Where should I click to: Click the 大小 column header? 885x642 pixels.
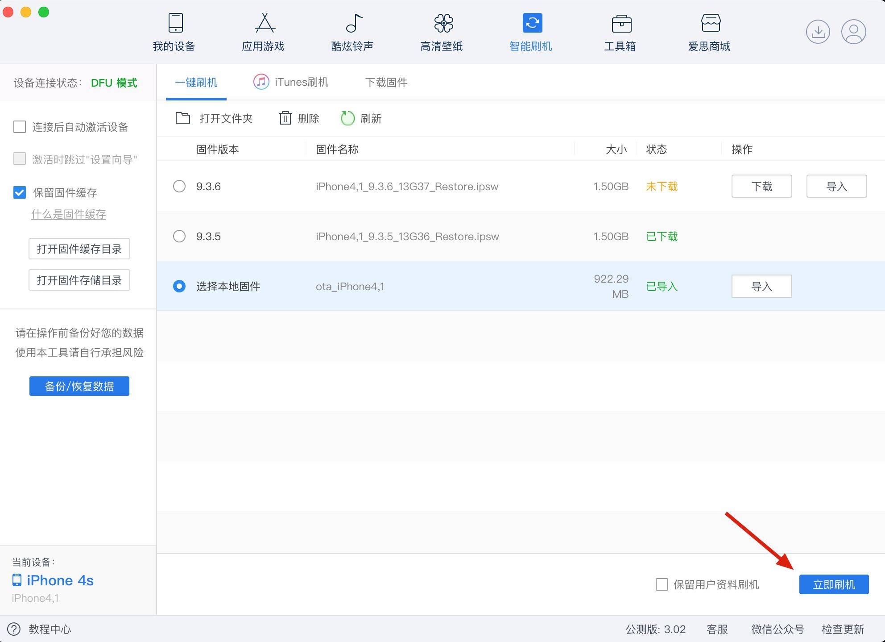click(x=616, y=149)
